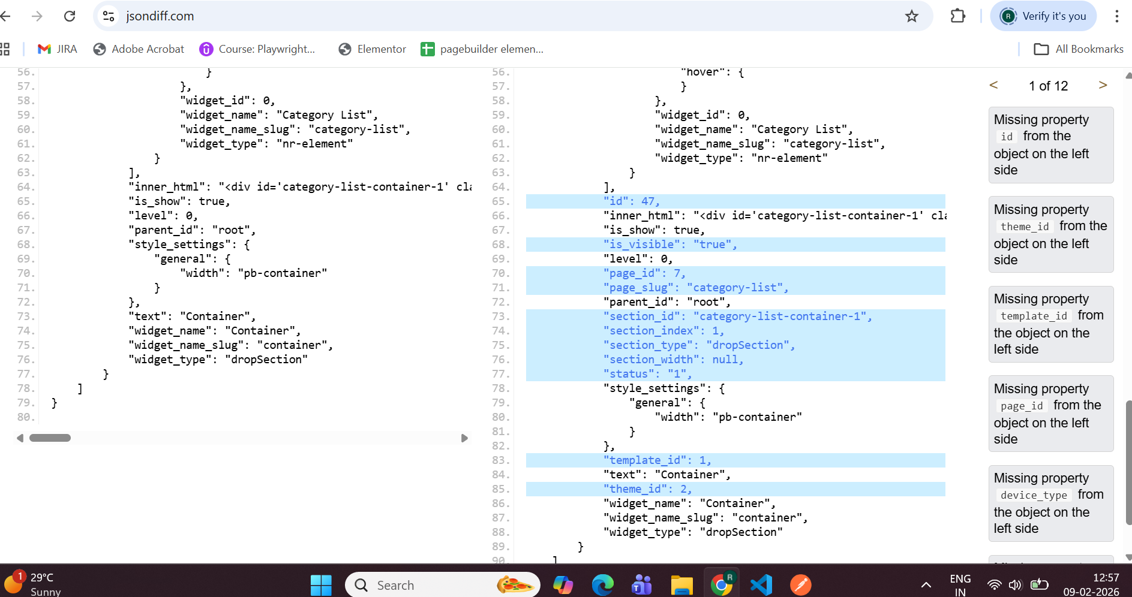The height and width of the screenshot is (597, 1132).
Task: Open site information icon in address bar
Action: click(109, 16)
